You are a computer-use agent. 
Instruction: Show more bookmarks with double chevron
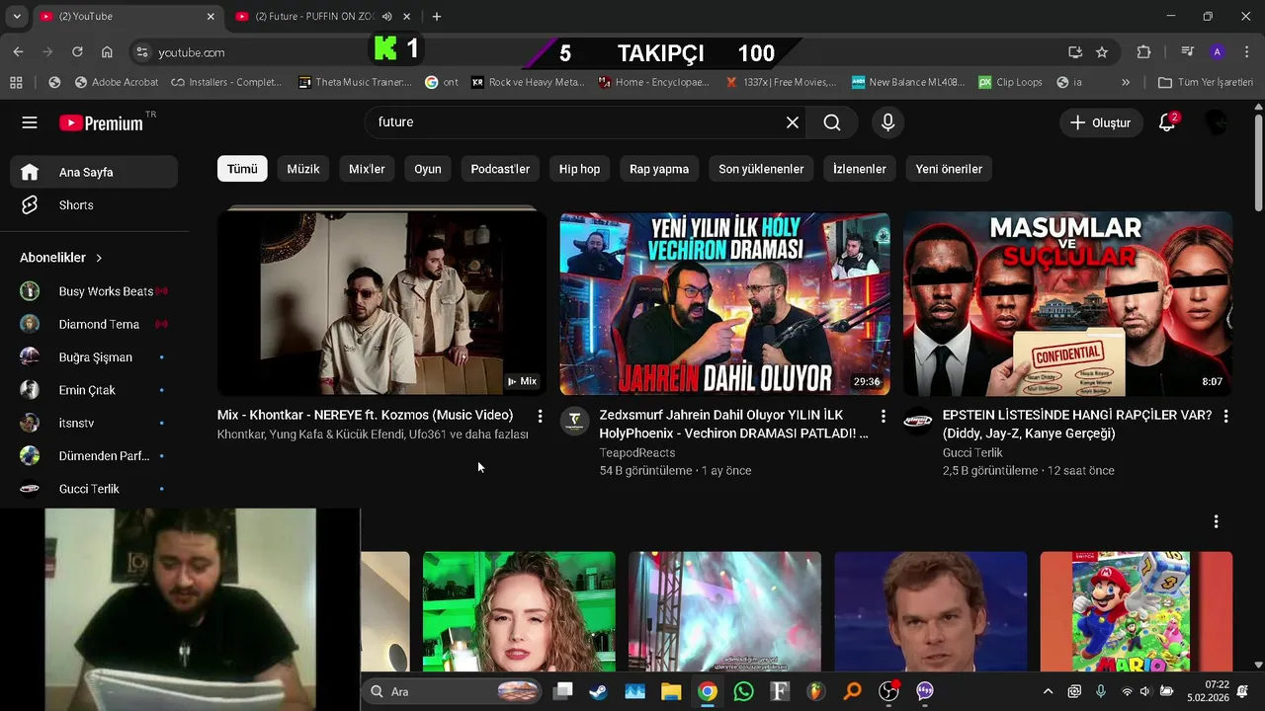(x=1125, y=82)
